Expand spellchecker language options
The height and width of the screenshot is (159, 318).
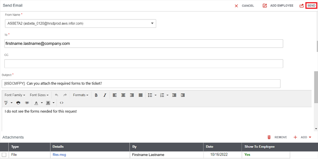[12, 103]
